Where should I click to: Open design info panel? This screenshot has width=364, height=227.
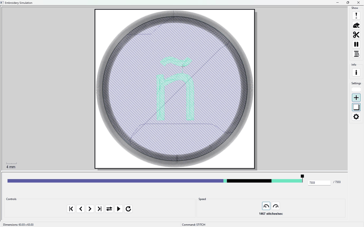[356, 73]
